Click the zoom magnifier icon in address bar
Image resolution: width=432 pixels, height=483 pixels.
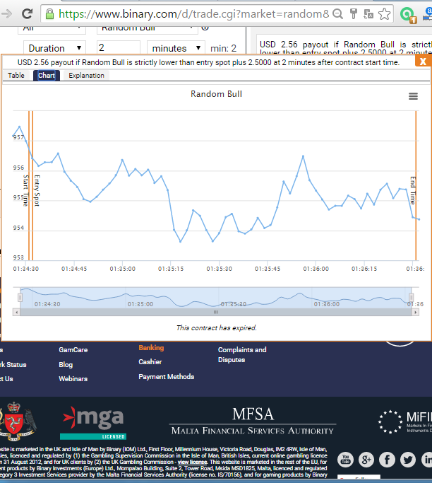pyautogui.click(x=337, y=14)
